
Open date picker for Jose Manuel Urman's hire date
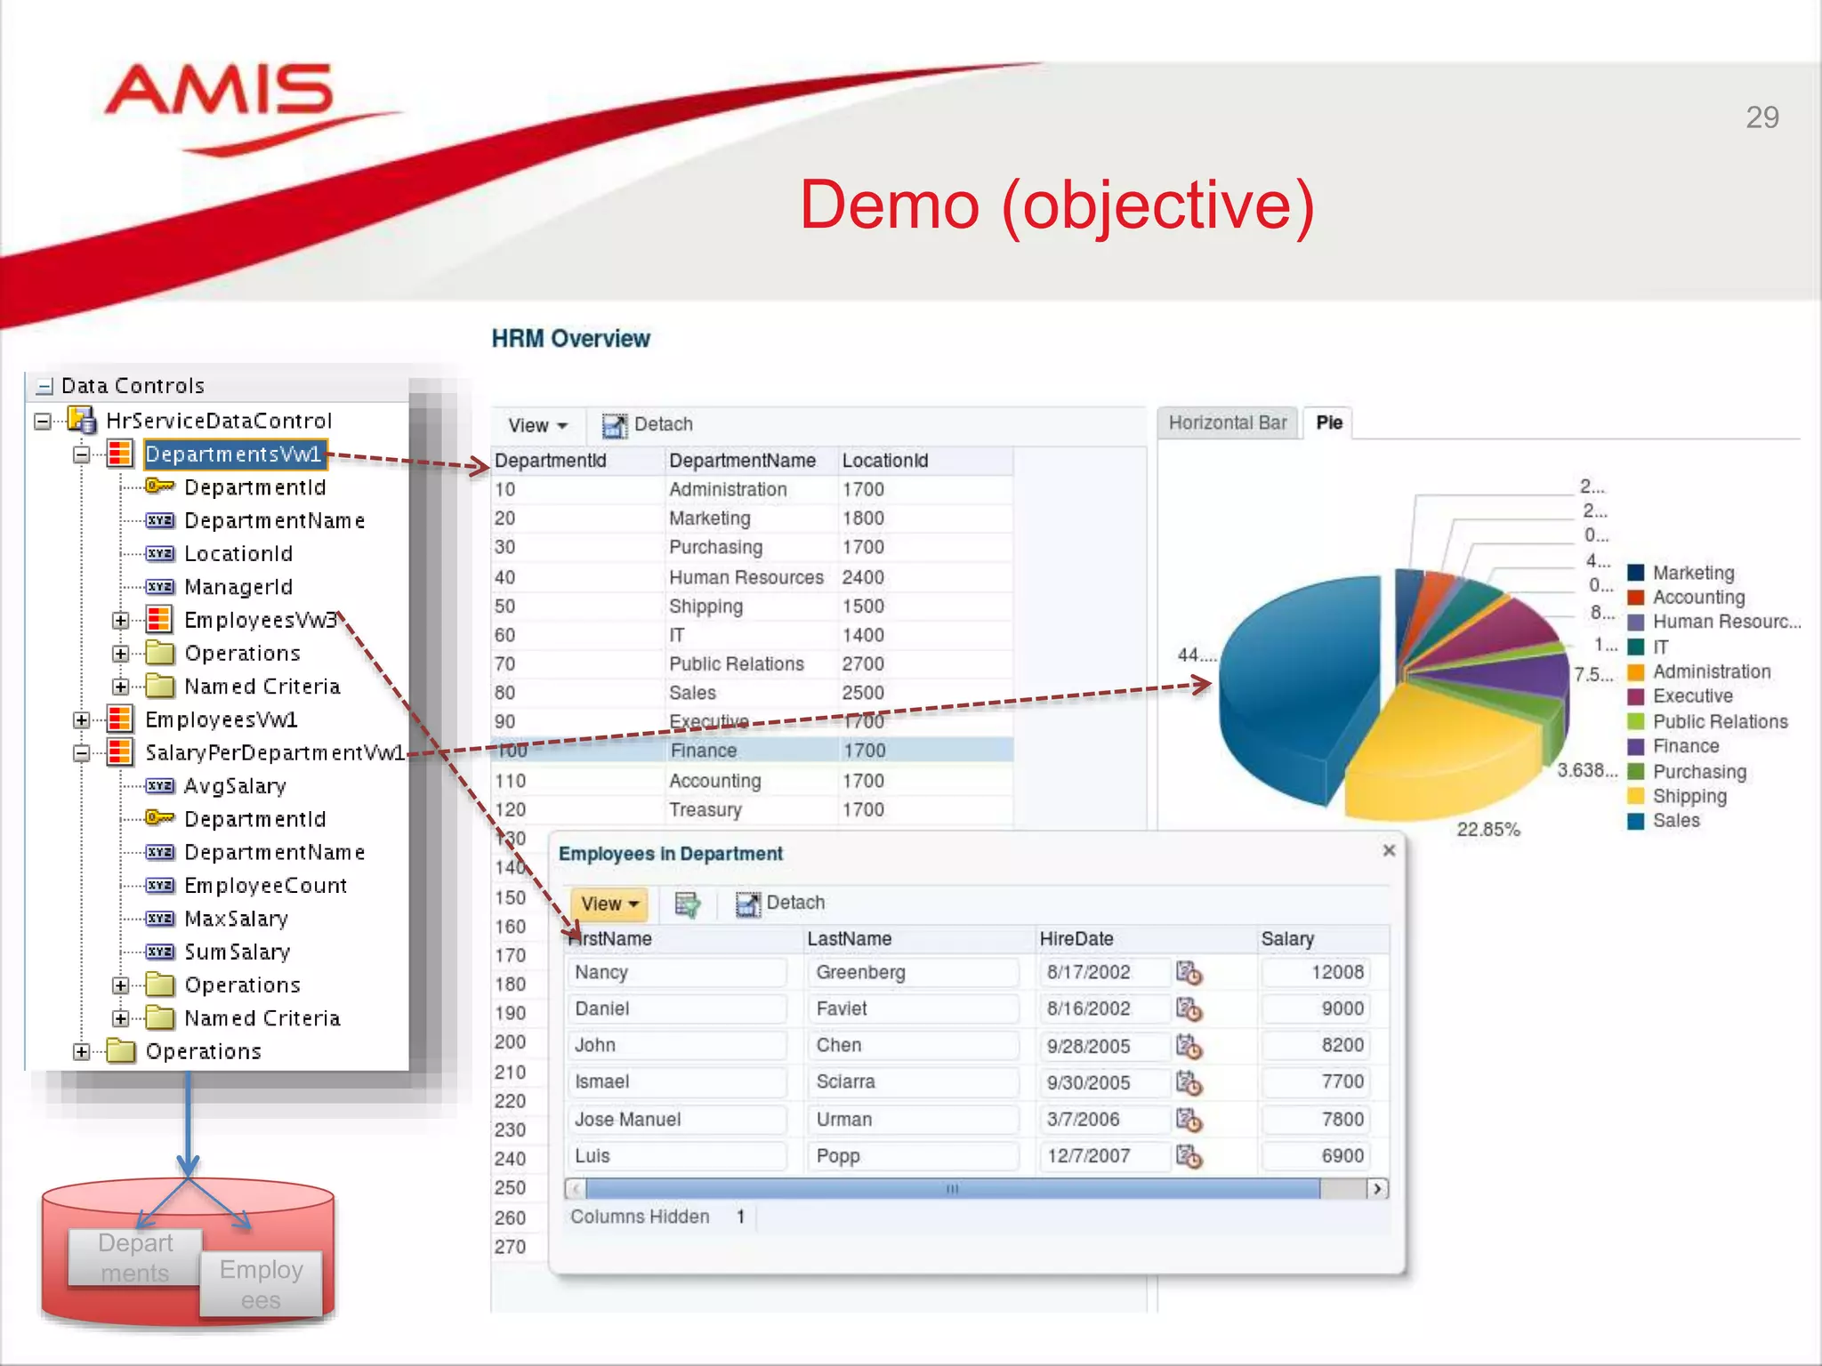pyautogui.click(x=1189, y=1120)
